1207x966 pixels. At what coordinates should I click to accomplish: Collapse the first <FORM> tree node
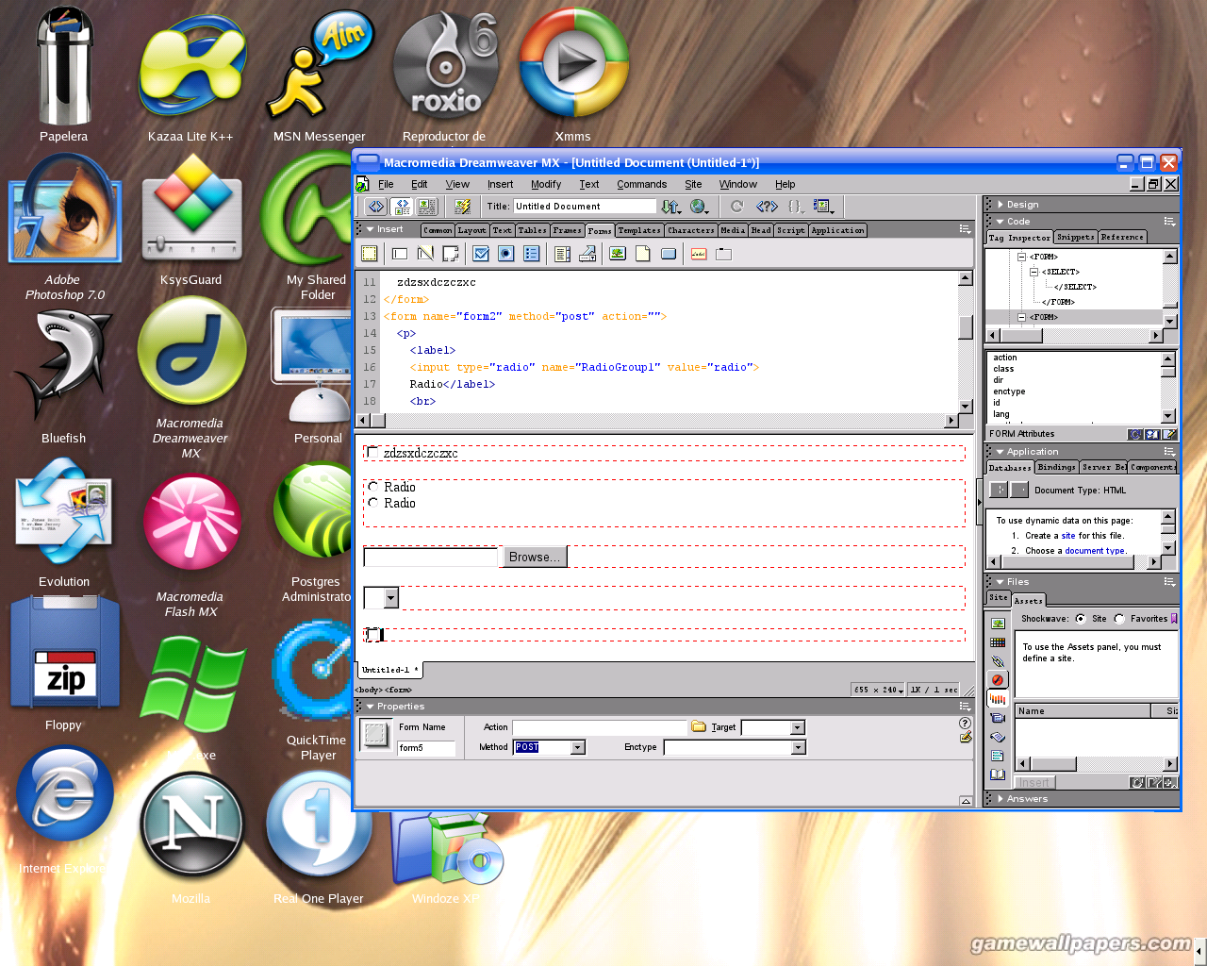pos(1021,257)
